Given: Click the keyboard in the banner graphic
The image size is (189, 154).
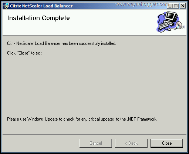Looking at the screenshot, I should point(163,26).
